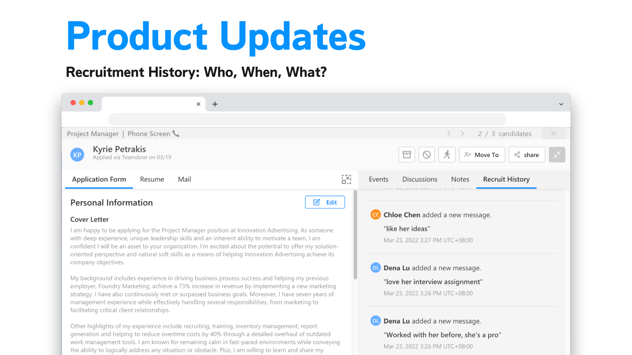Click Dena Lu's avatar on interview assignment message
The width and height of the screenshot is (632, 355).
(x=376, y=268)
